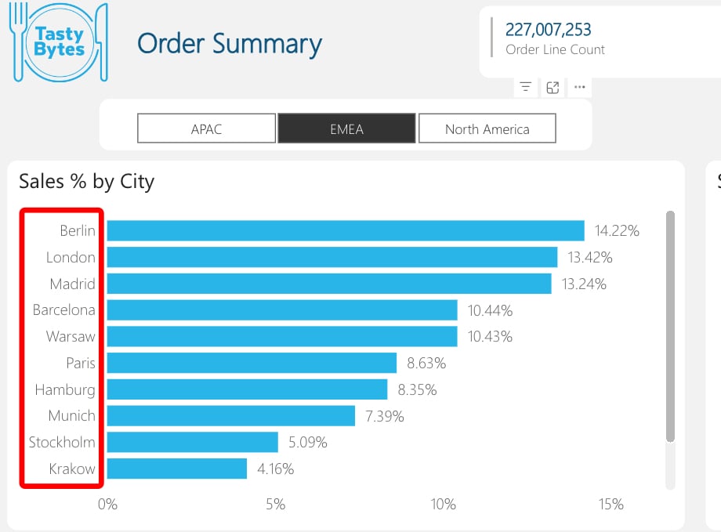Viewport: 721px width, 532px height.
Task: Click the Madrid sales bar
Action: pos(328,284)
